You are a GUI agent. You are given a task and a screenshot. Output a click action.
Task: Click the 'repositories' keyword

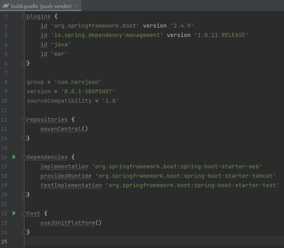point(47,120)
